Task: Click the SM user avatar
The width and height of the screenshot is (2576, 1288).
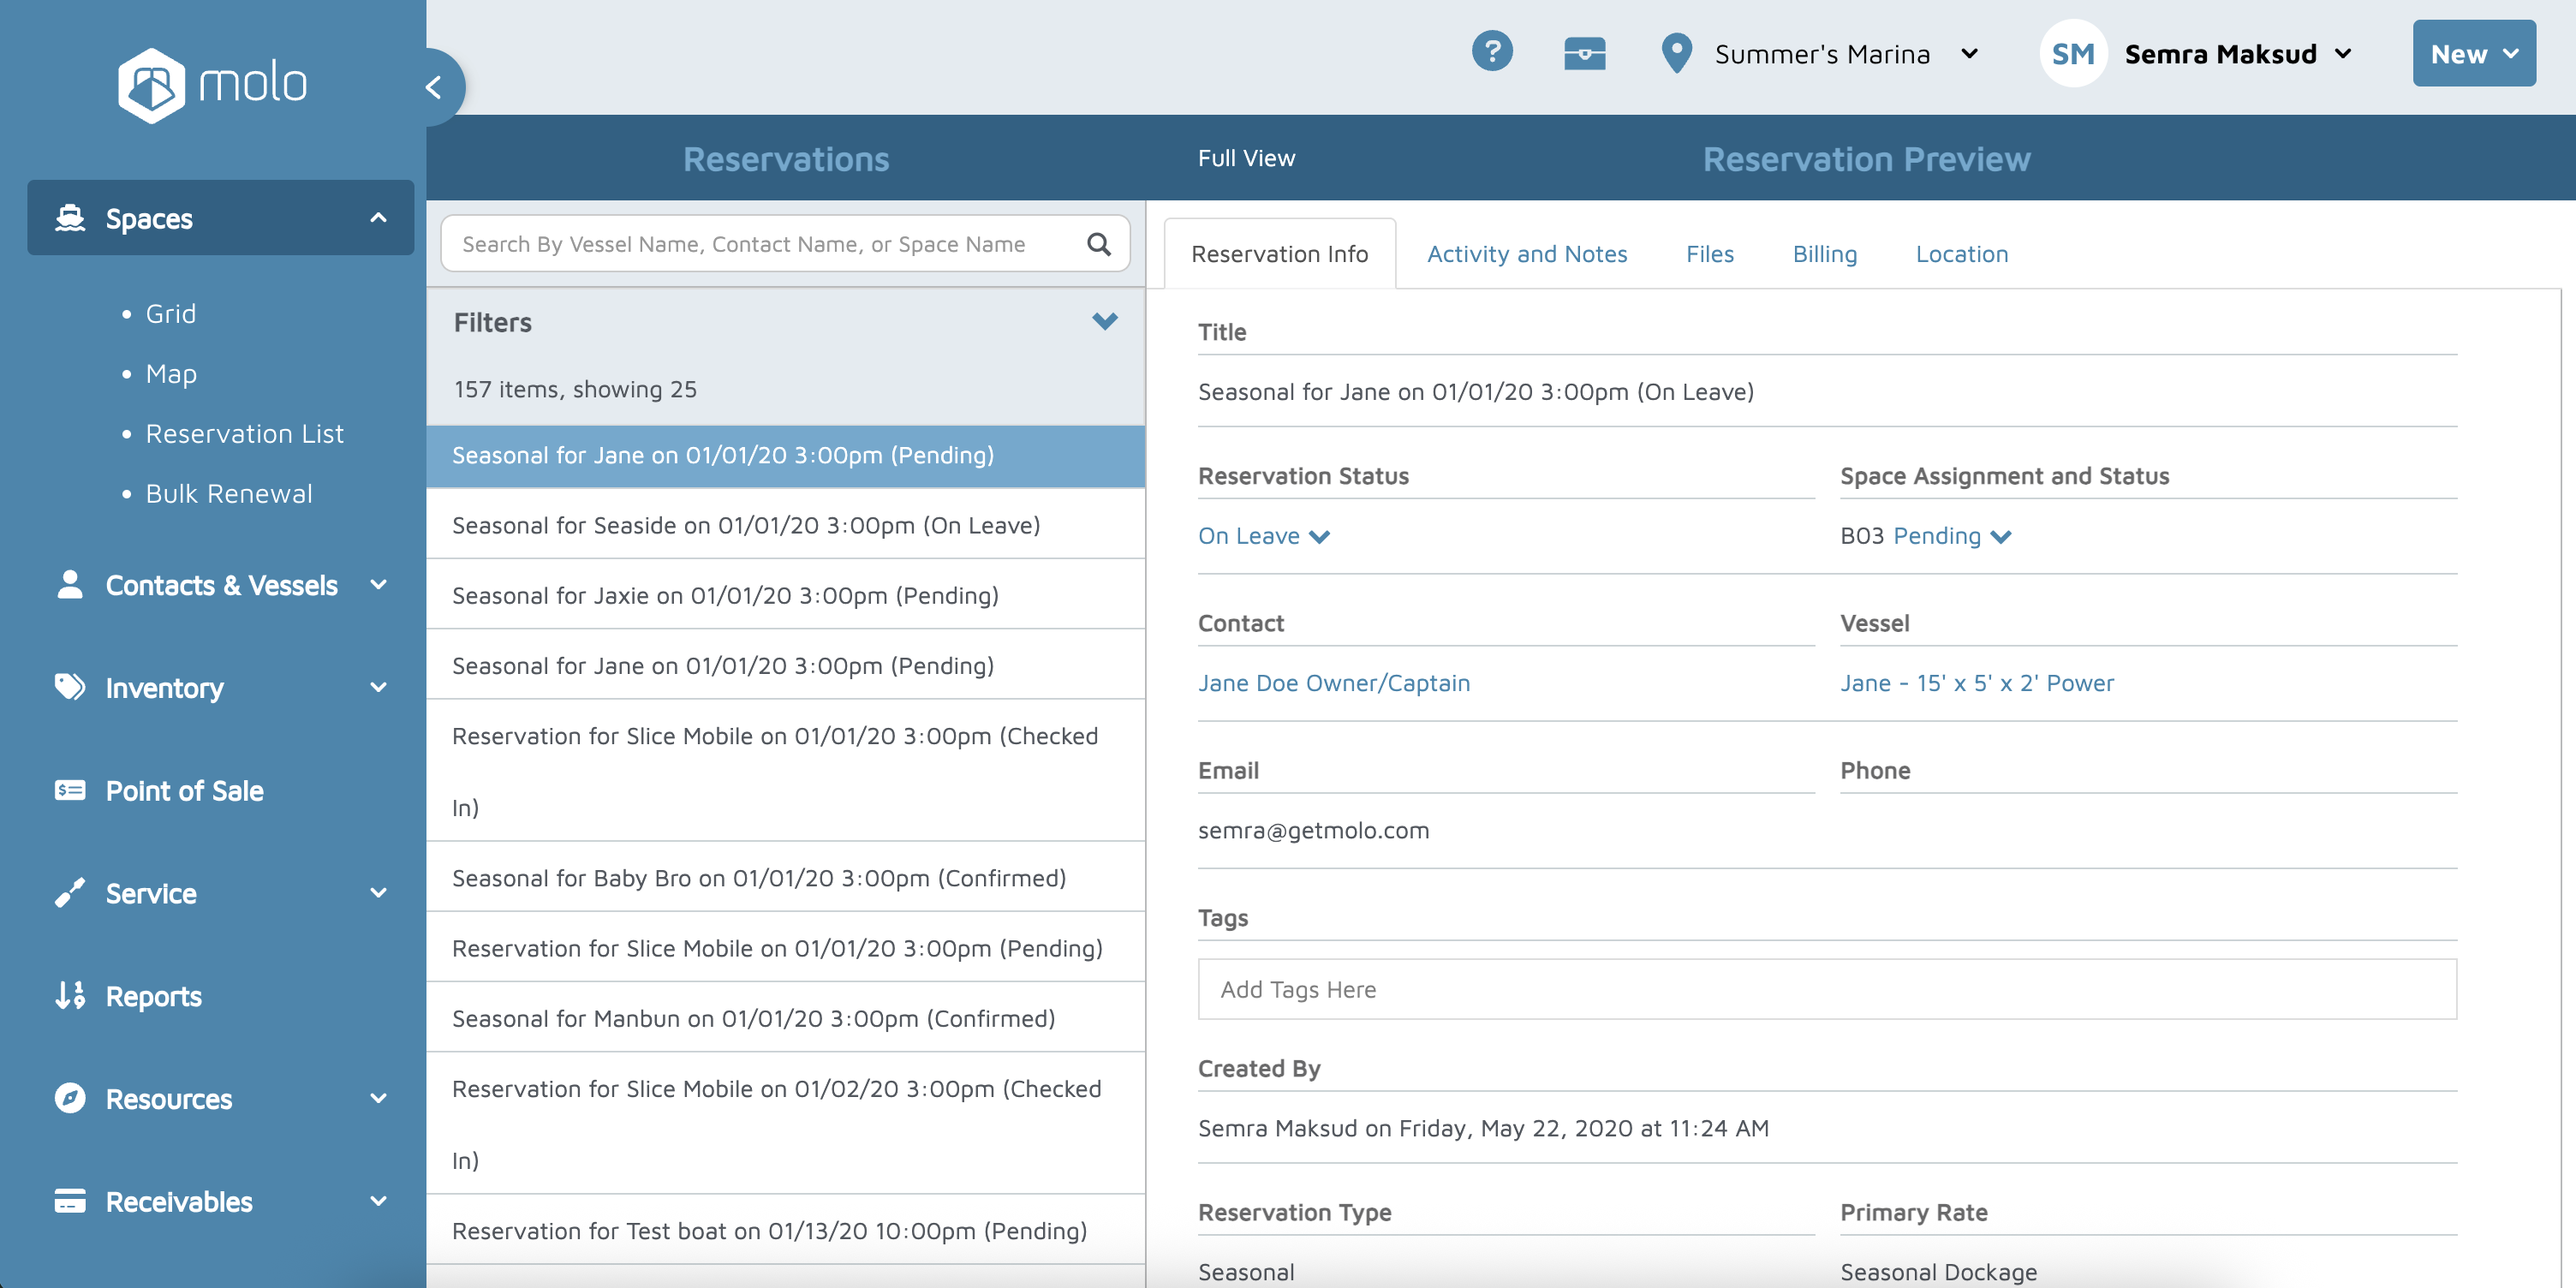Action: (2072, 54)
